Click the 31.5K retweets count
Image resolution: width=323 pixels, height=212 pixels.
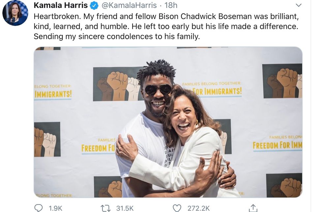click(125, 208)
